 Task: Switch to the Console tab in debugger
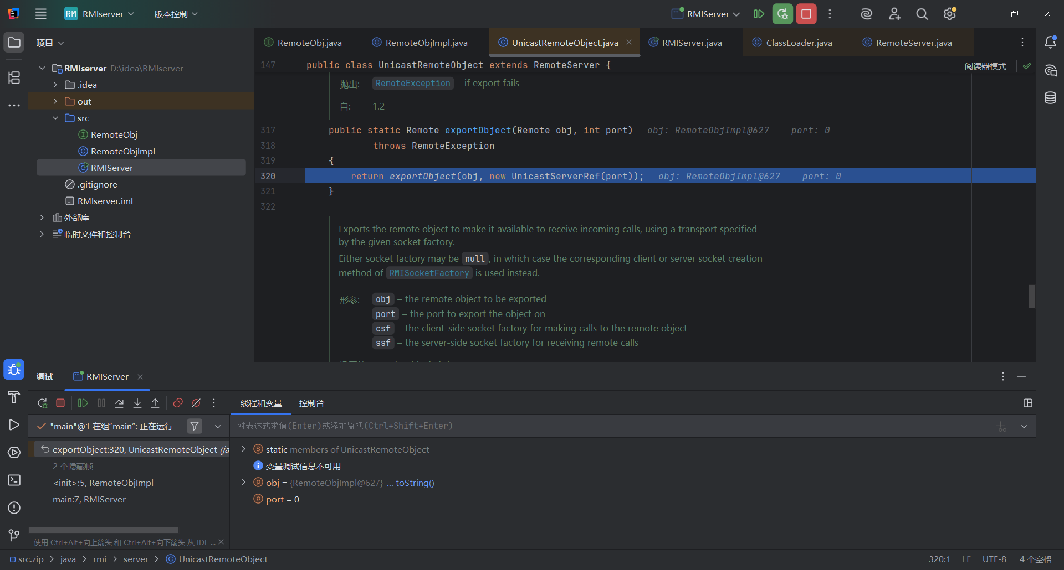coord(311,403)
